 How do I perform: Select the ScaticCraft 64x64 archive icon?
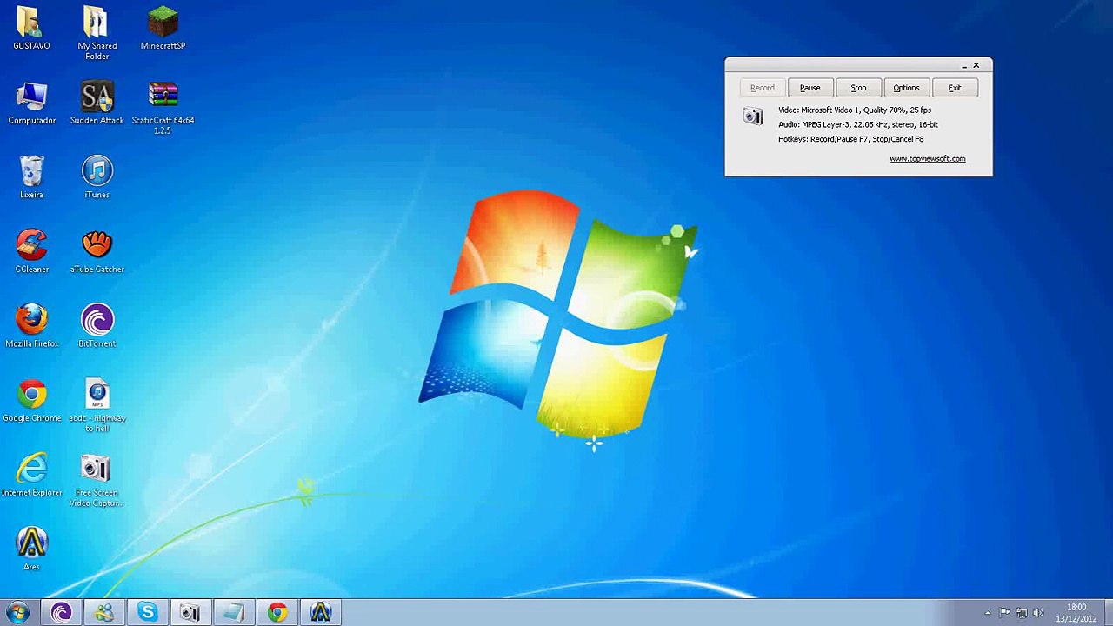tap(163, 108)
